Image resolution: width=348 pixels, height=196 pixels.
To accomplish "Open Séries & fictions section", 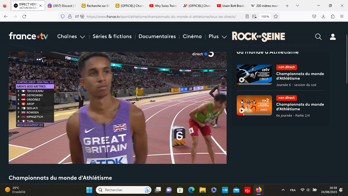I will 112,36.
